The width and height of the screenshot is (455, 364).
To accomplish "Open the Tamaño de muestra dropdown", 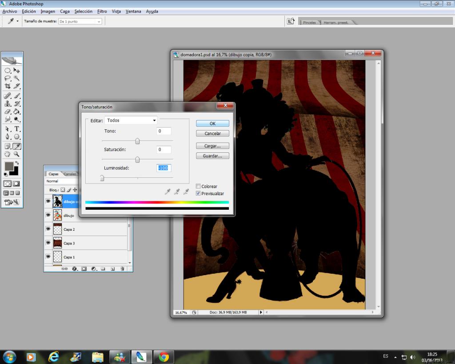I will [80, 21].
